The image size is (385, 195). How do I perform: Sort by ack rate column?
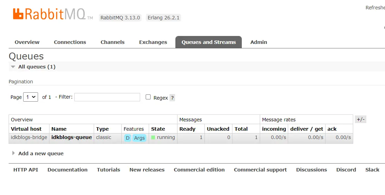pos(332,129)
